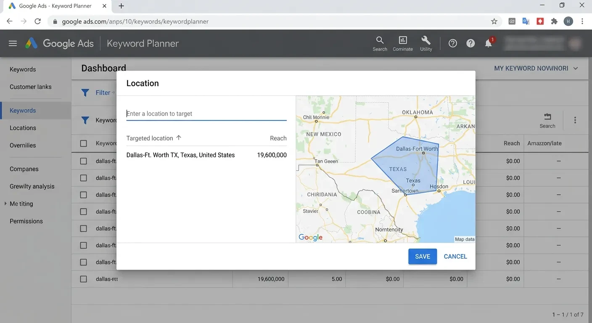Click the Filter funnel icon
The width and height of the screenshot is (592, 323).
tap(85, 93)
